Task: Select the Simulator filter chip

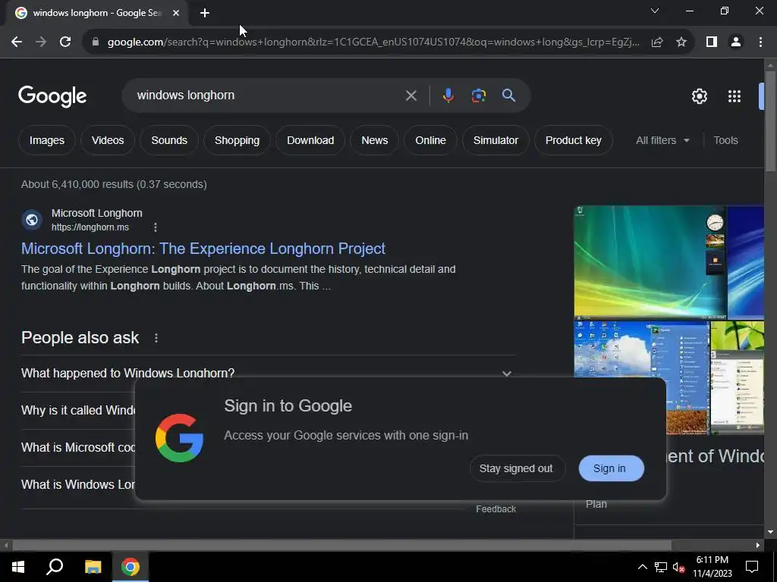Action: pyautogui.click(x=495, y=140)
